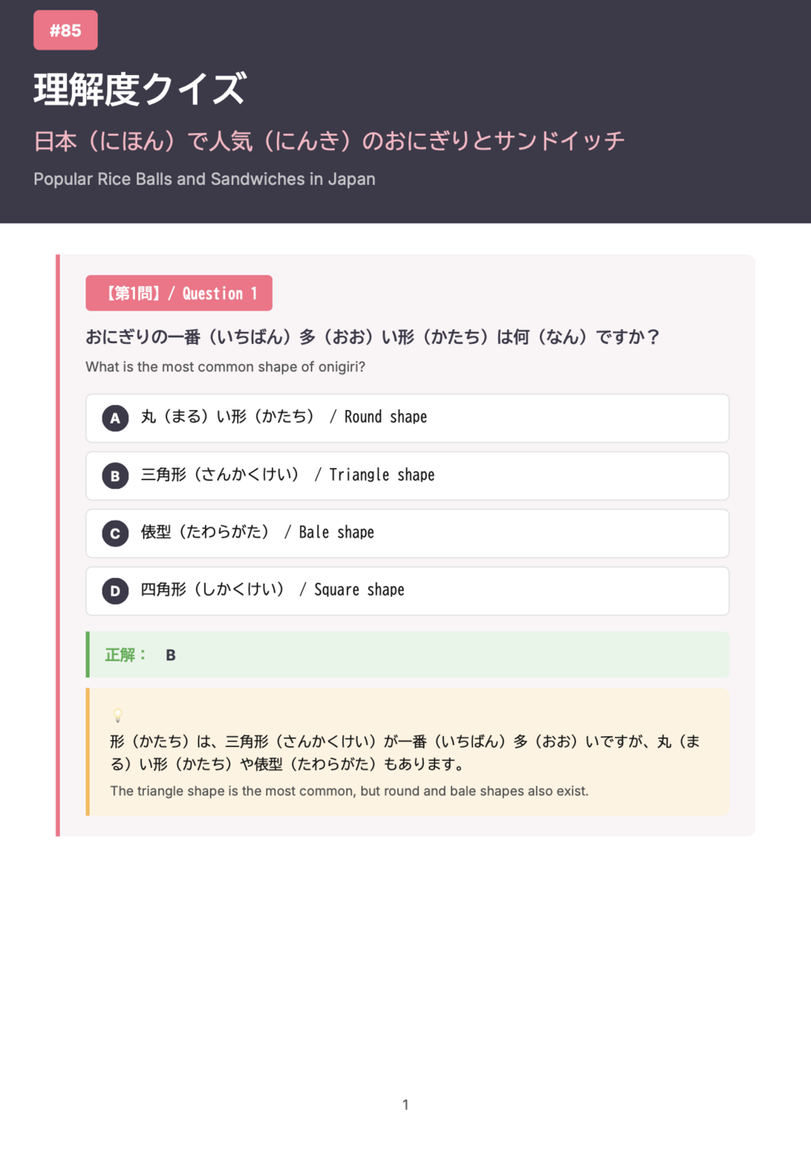811x1152 pixels.
Task: Click the English question text below heading
Action: tap(225, 367)
